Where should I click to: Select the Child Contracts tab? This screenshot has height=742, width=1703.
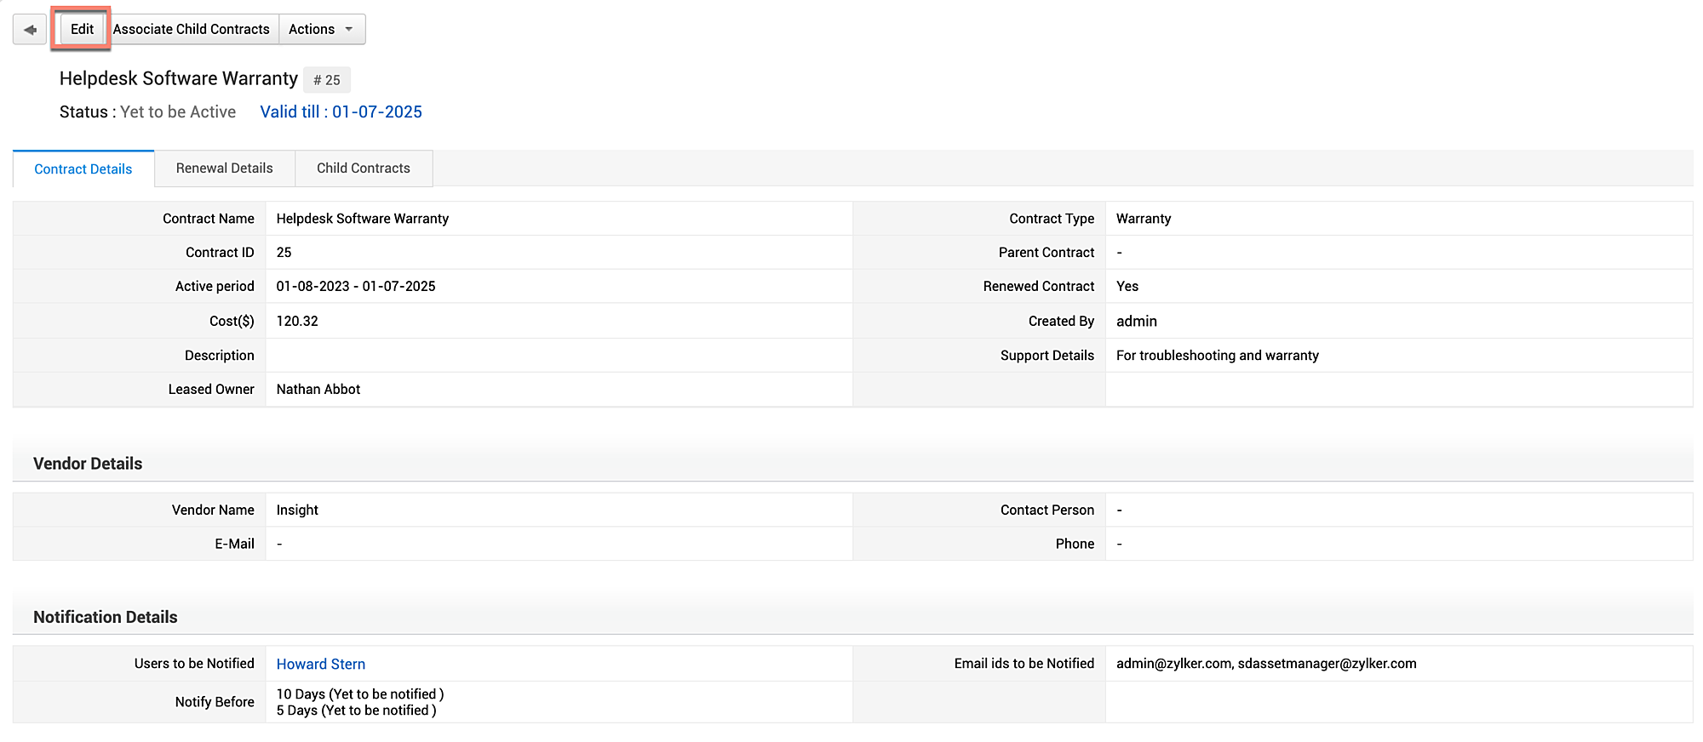point(363,168)
